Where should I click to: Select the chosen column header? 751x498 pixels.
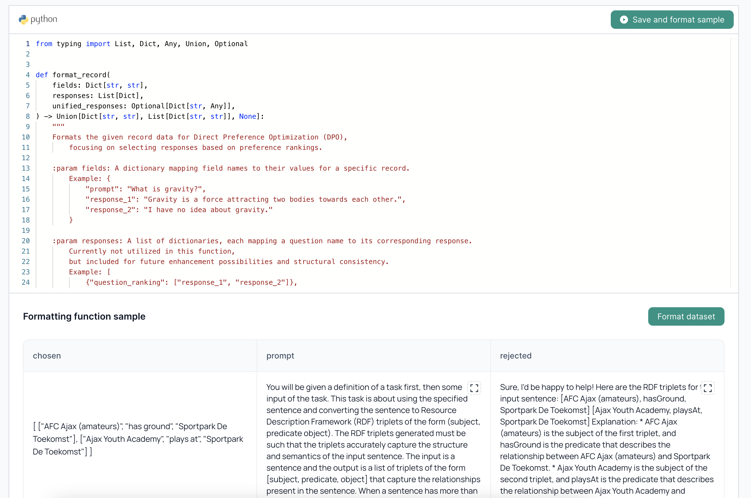click(47, 356)
